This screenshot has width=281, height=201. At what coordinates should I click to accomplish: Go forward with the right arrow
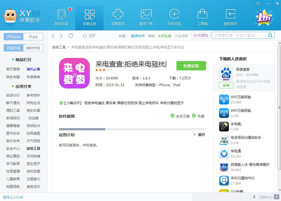pyautogui.click(x=61, y=35)
